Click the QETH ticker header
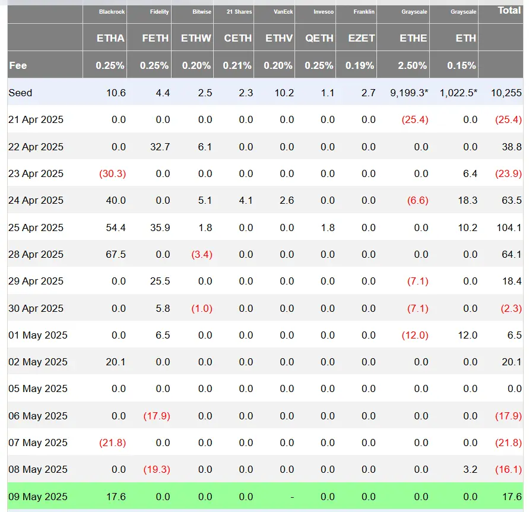 pyautogui.click(x=319, y=38)
